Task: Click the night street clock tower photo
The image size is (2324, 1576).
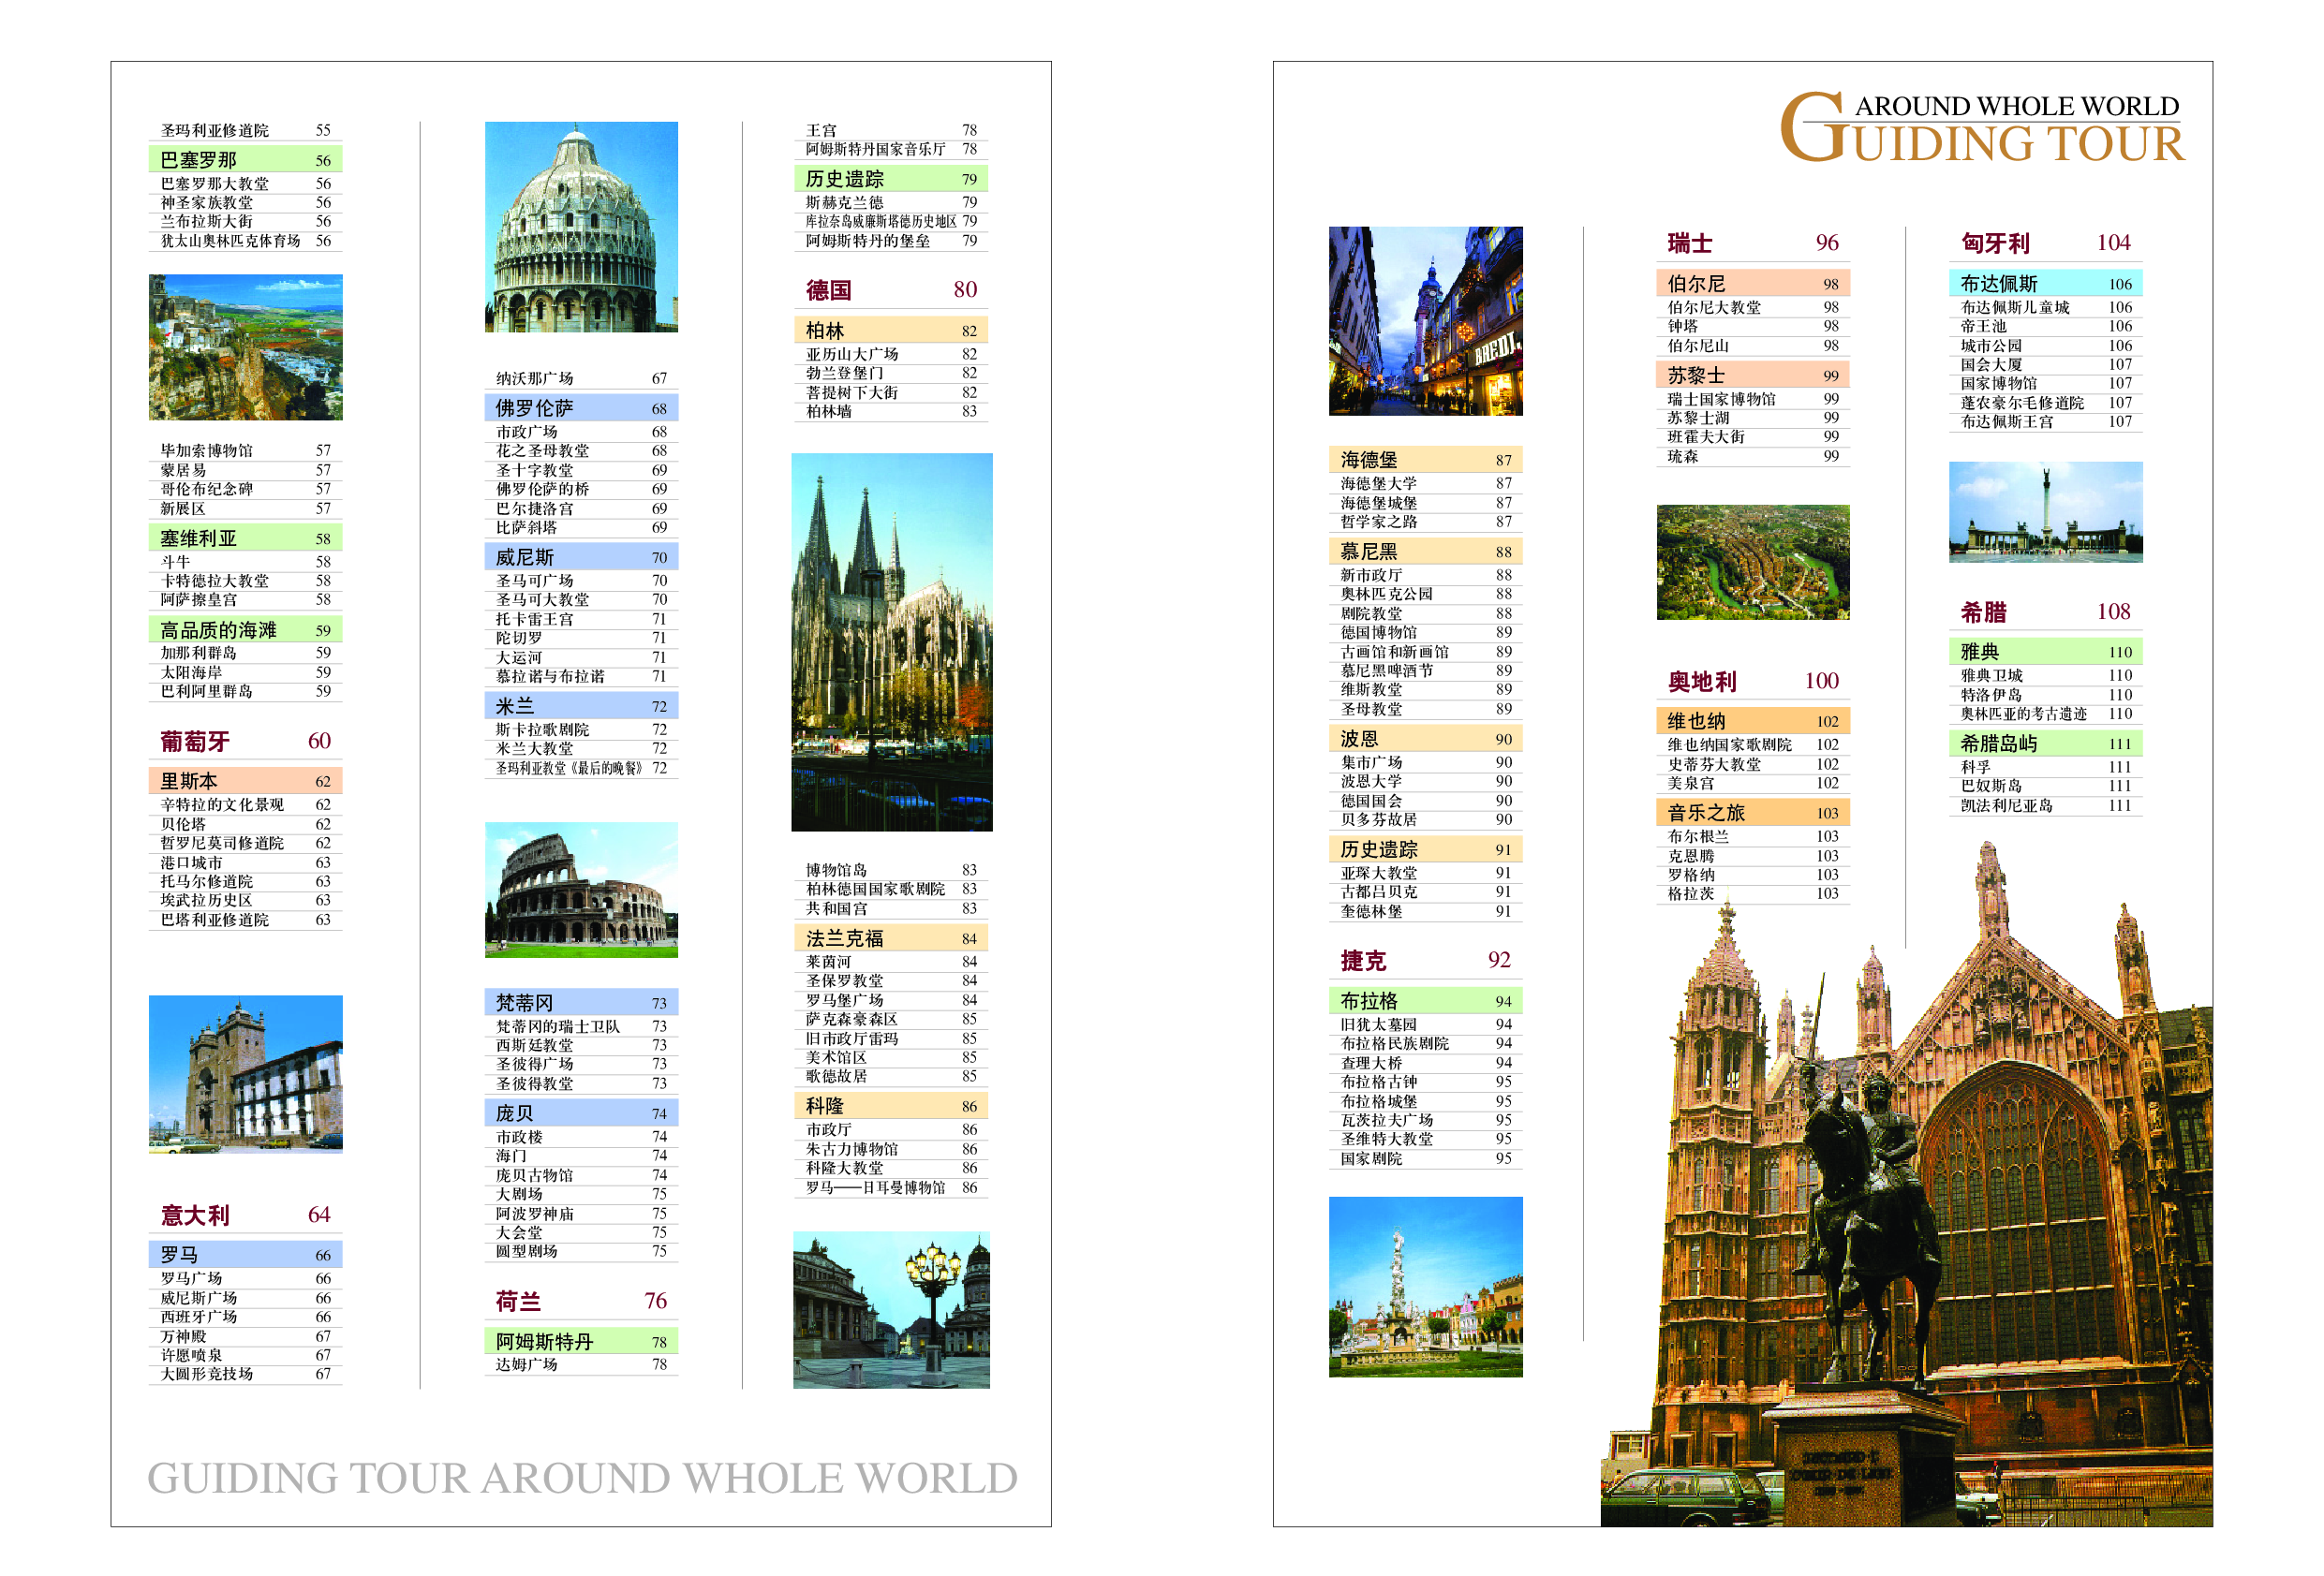Action: tap(1425, 321)
